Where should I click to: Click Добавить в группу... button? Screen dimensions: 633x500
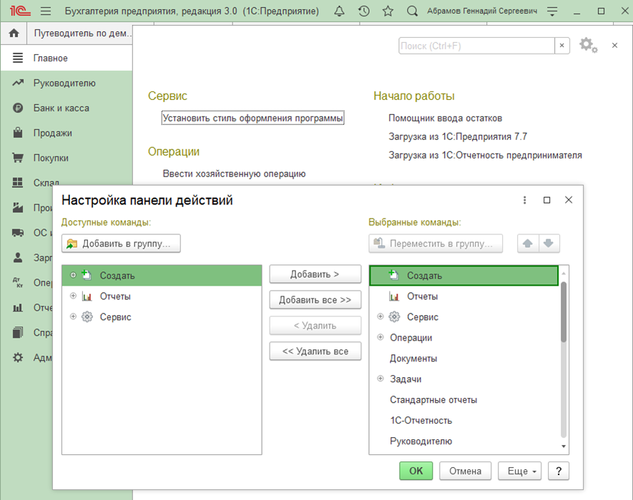pos(121,244)
